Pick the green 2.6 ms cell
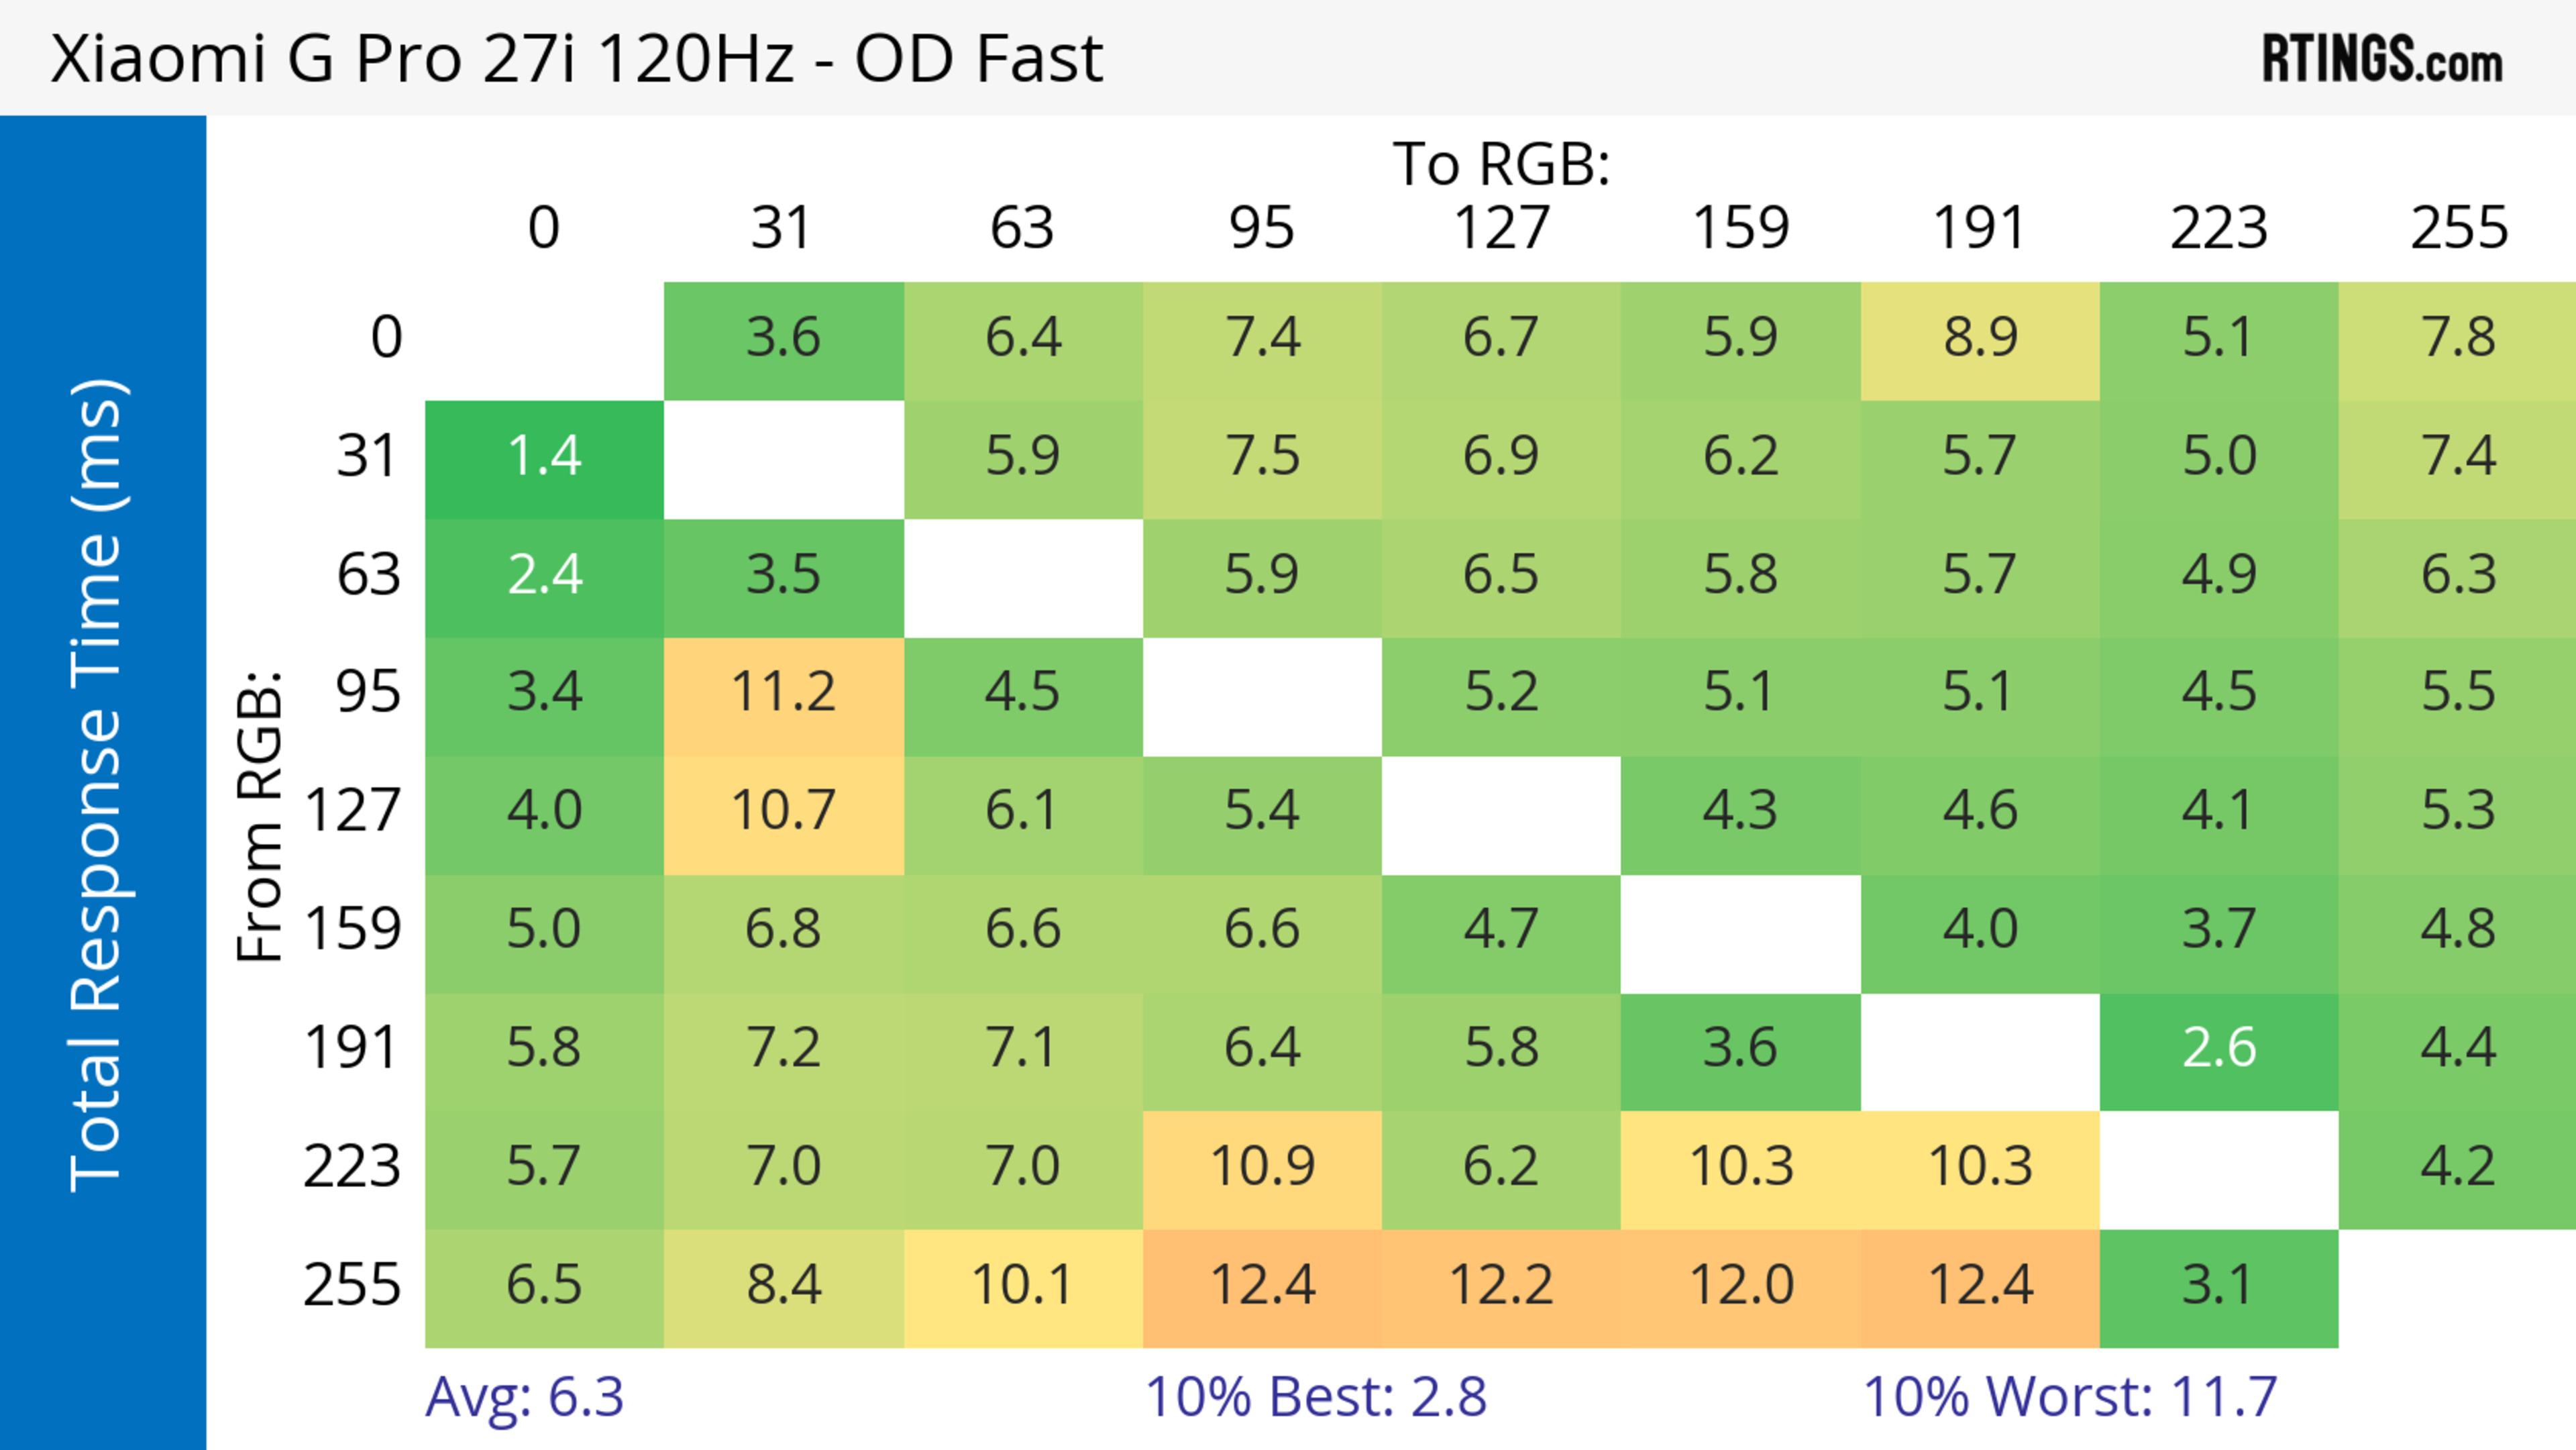 click(2219, 1048)
